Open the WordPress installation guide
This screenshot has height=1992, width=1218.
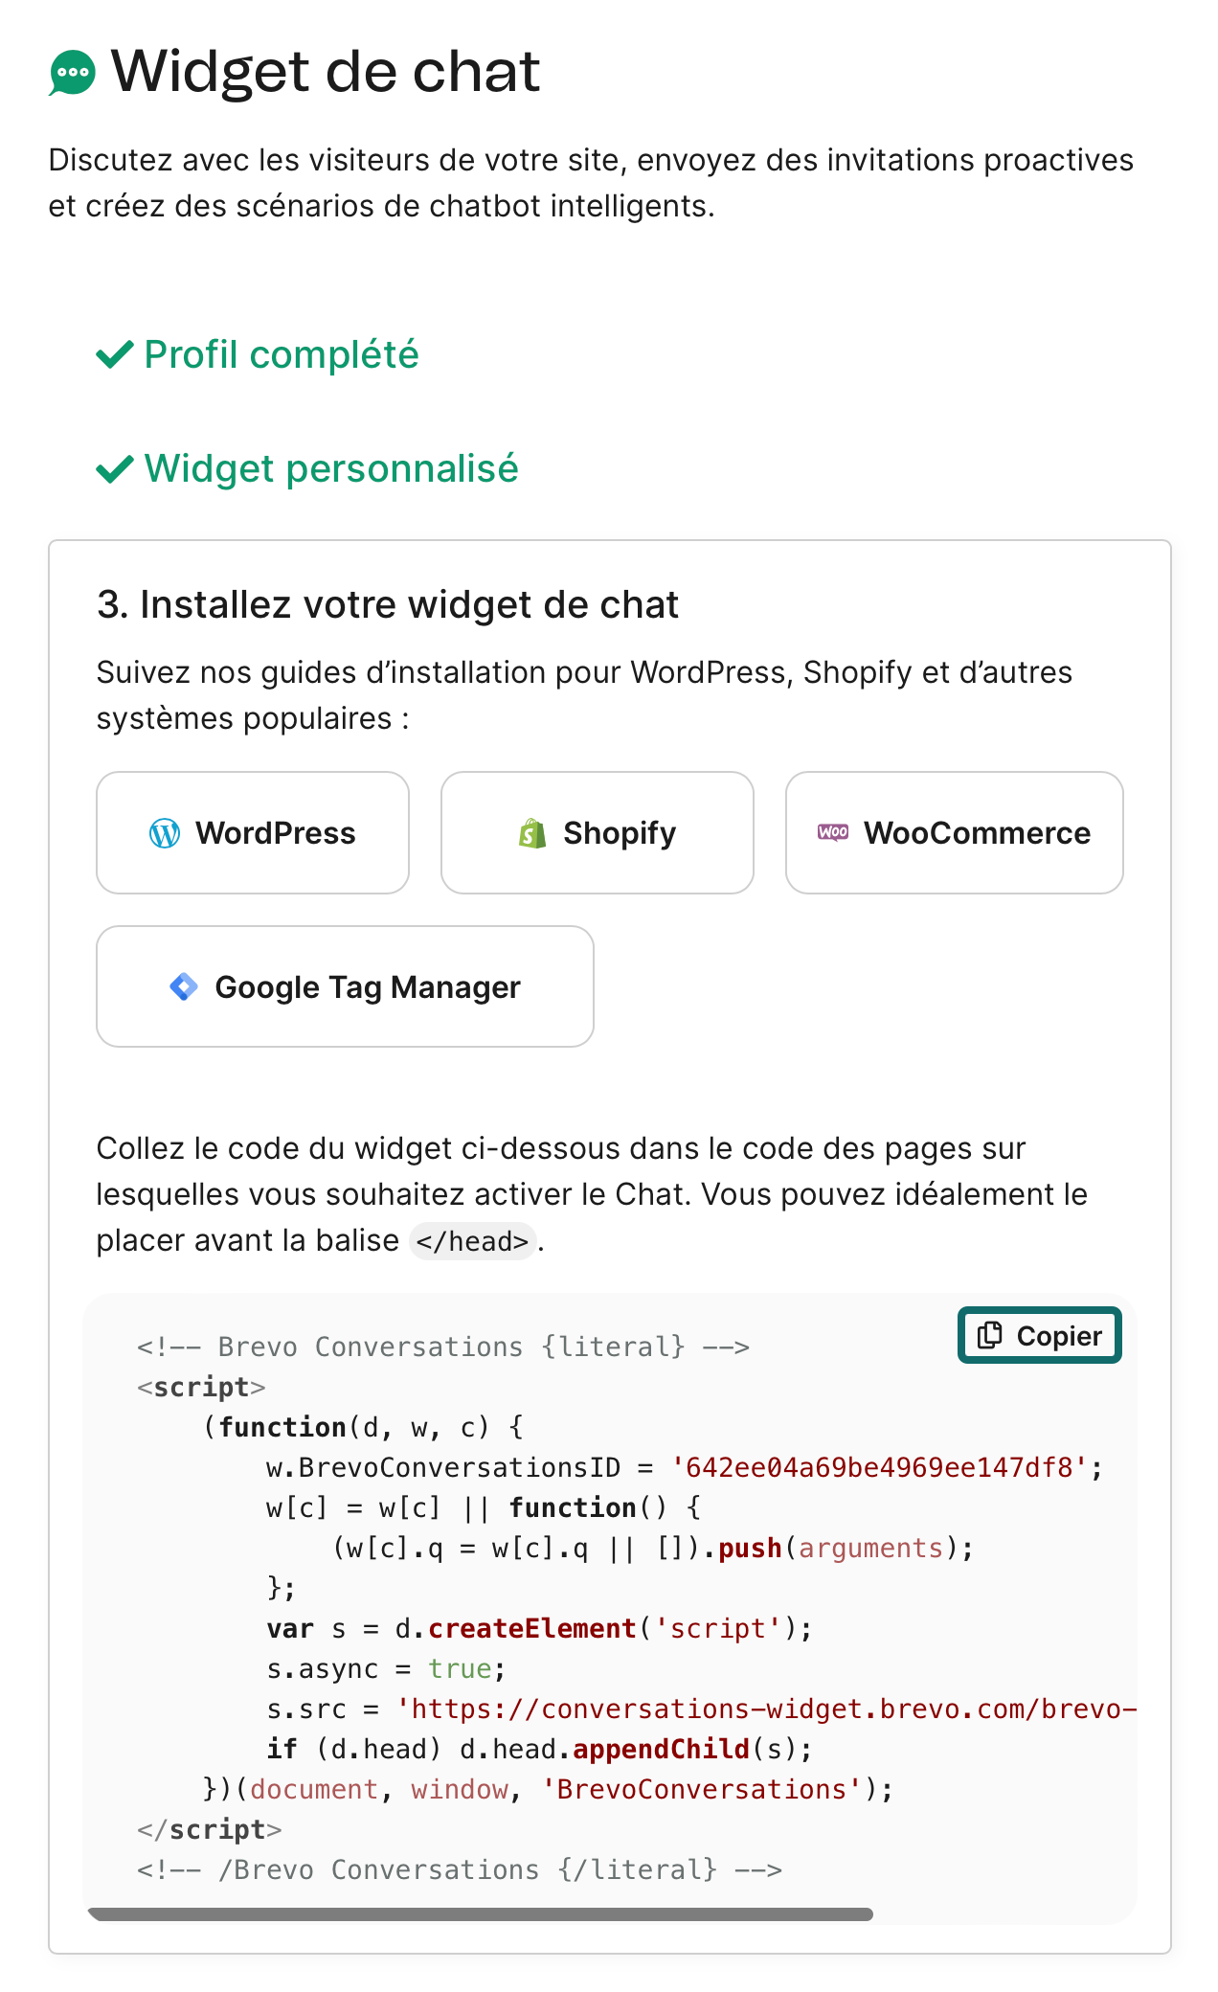253,833
